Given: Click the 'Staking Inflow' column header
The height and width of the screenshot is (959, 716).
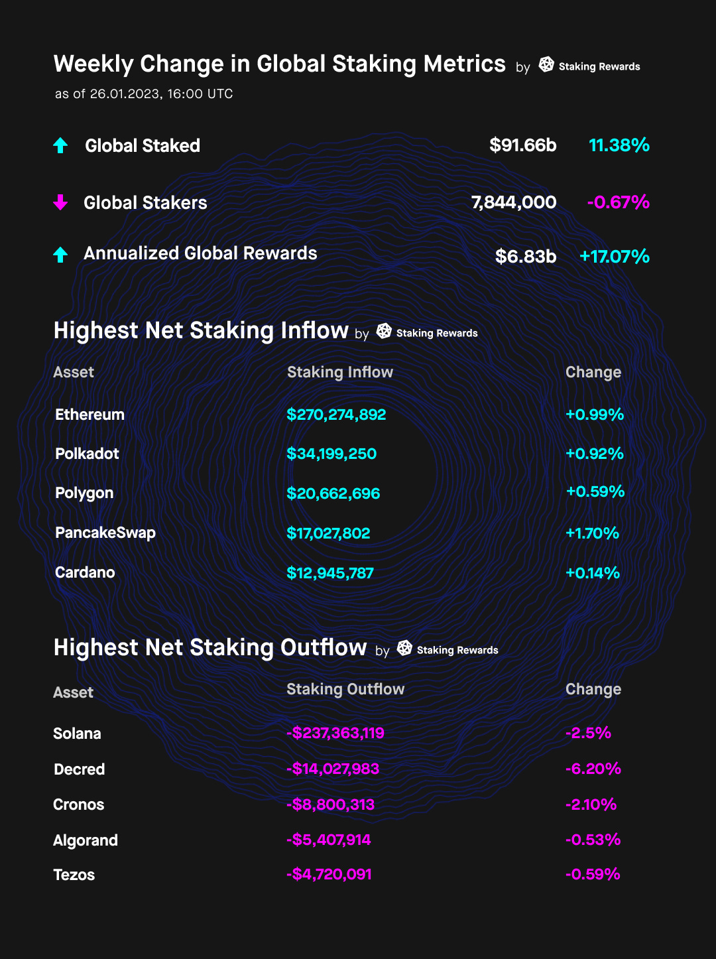Looking at the screenshot, I should click(x=340, y=372).
